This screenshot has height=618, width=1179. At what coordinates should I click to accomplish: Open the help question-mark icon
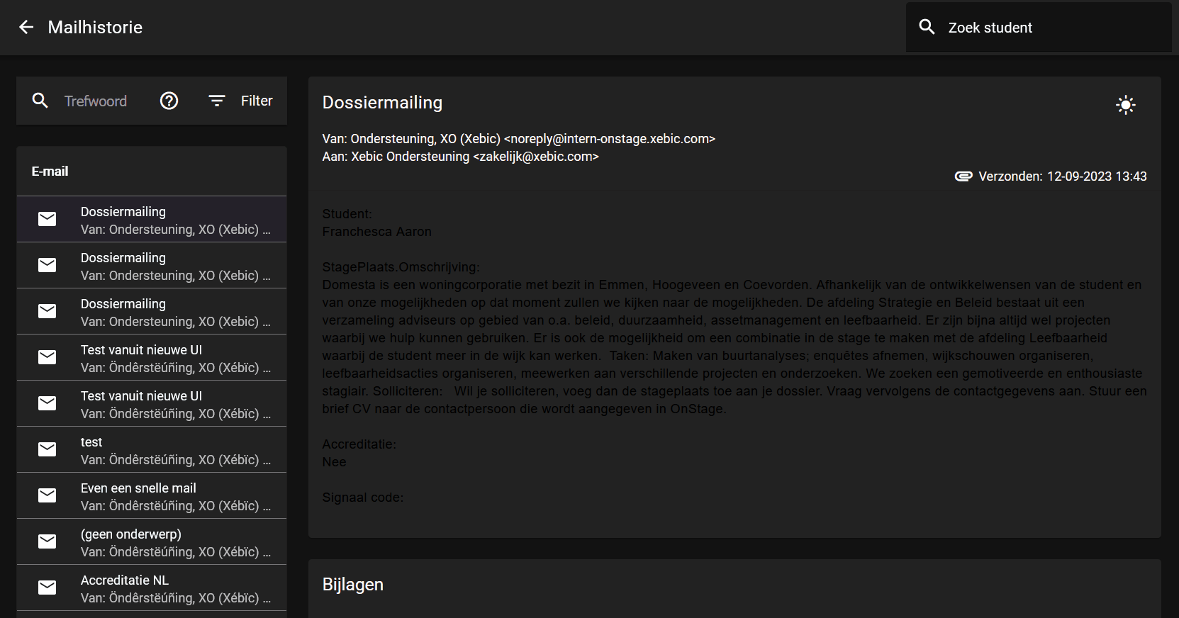click(169, 101)
